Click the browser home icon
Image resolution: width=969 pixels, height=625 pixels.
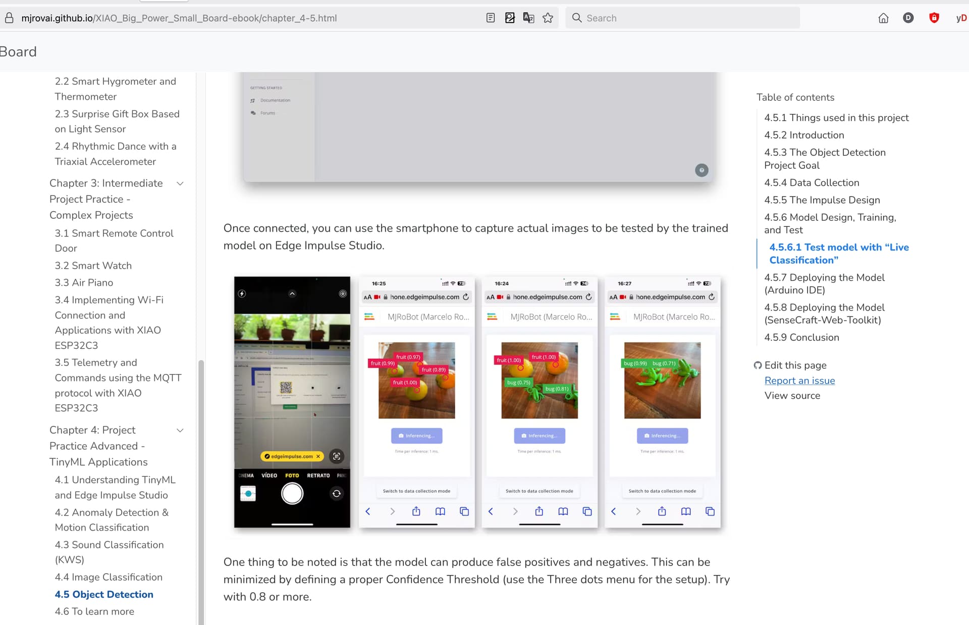point(883,18)
